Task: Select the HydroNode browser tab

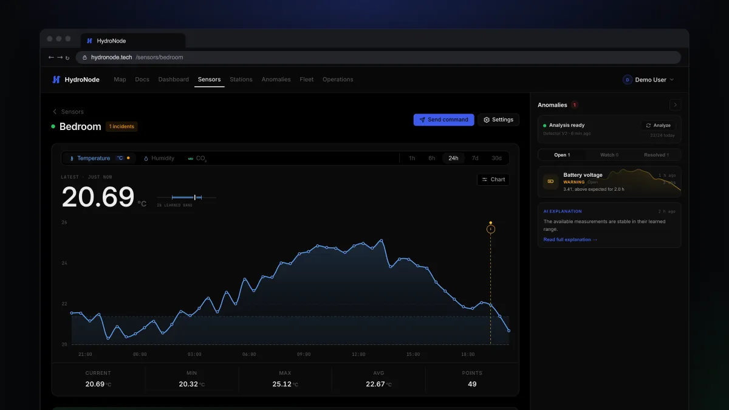Action: pos(133,41)
